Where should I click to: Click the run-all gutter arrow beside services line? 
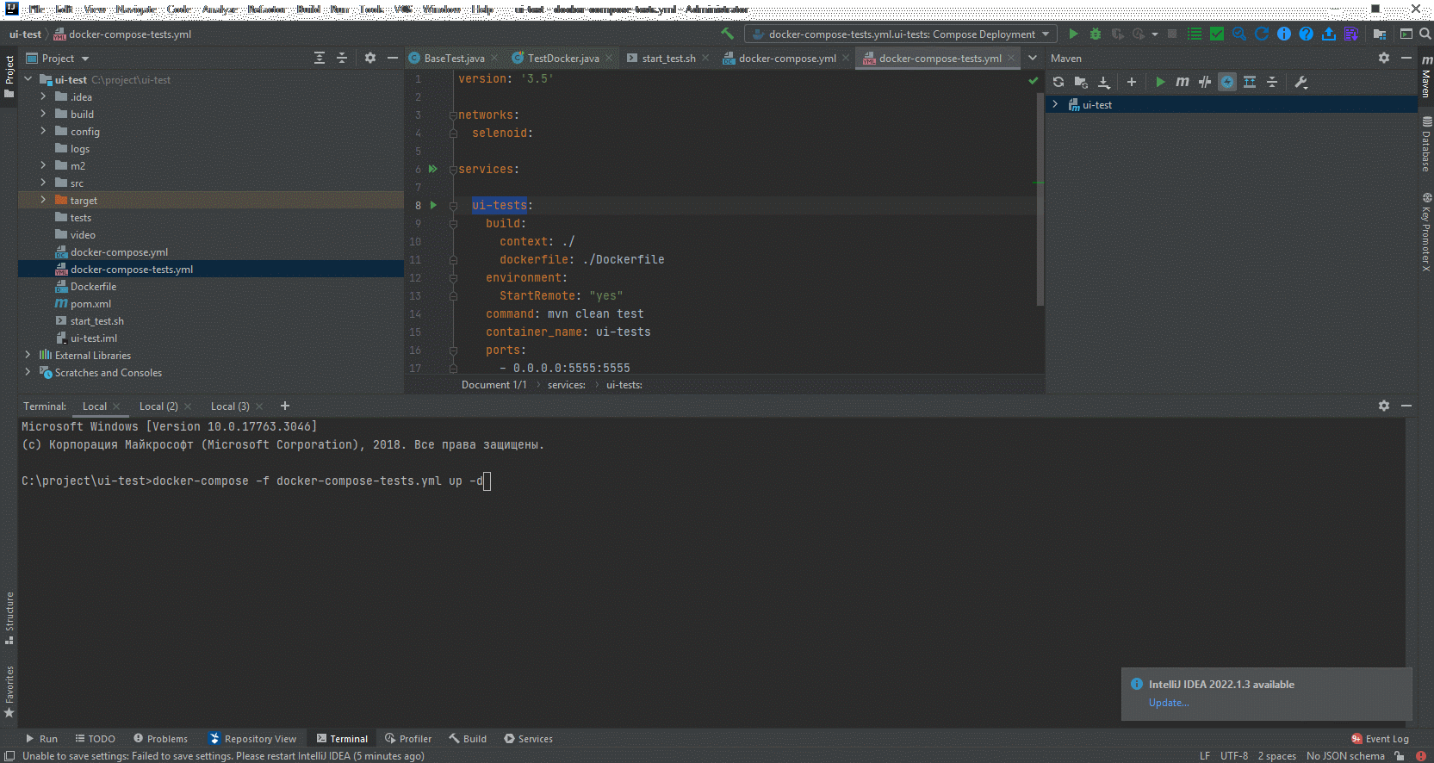(x=433, y=169)
